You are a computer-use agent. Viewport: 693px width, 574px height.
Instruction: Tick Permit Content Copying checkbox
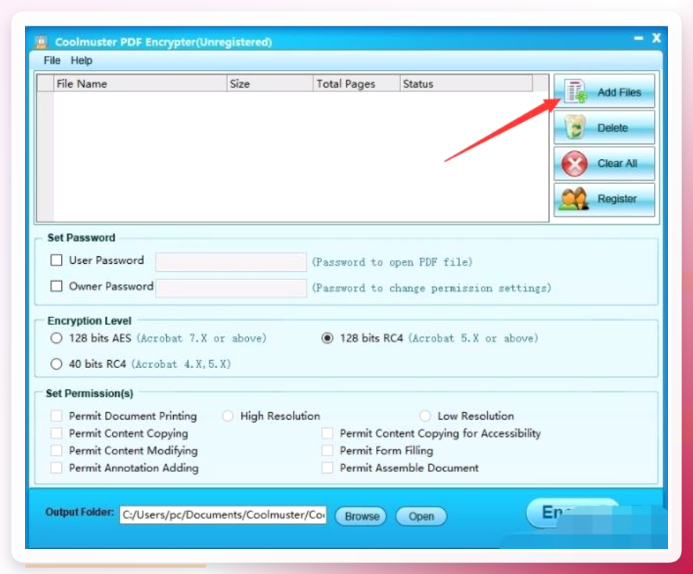tap(56, 433)
